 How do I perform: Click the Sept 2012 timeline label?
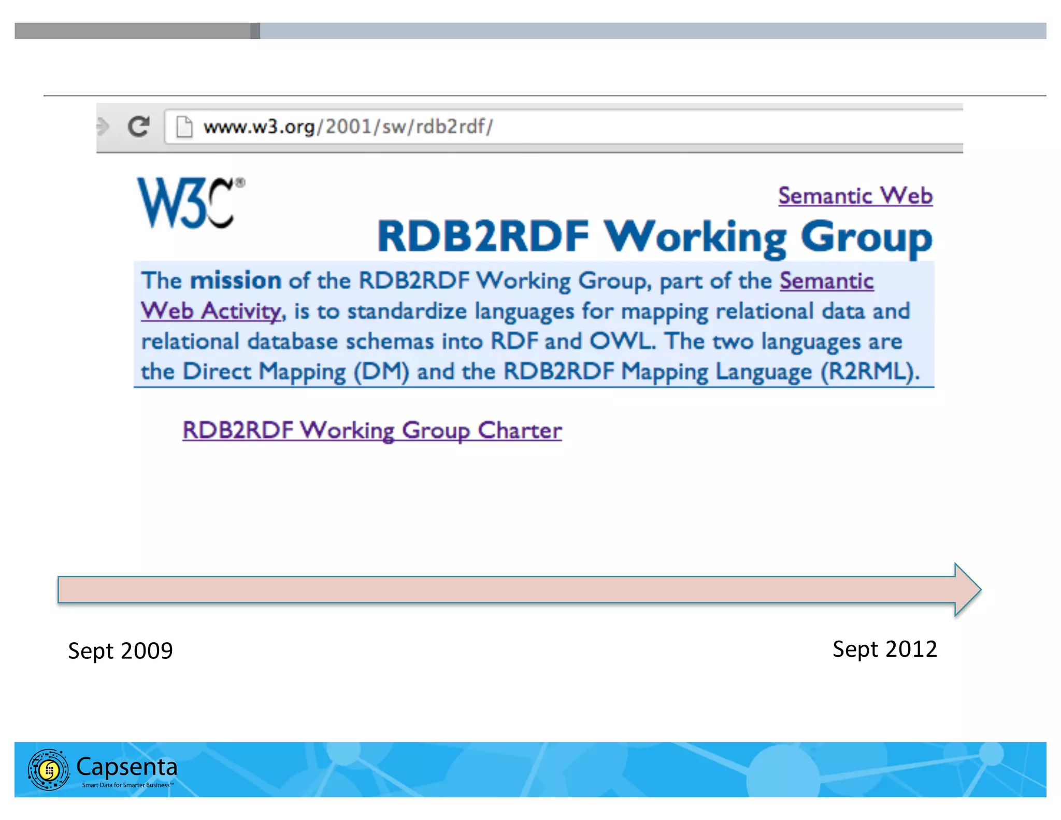(x=885, y=649)
